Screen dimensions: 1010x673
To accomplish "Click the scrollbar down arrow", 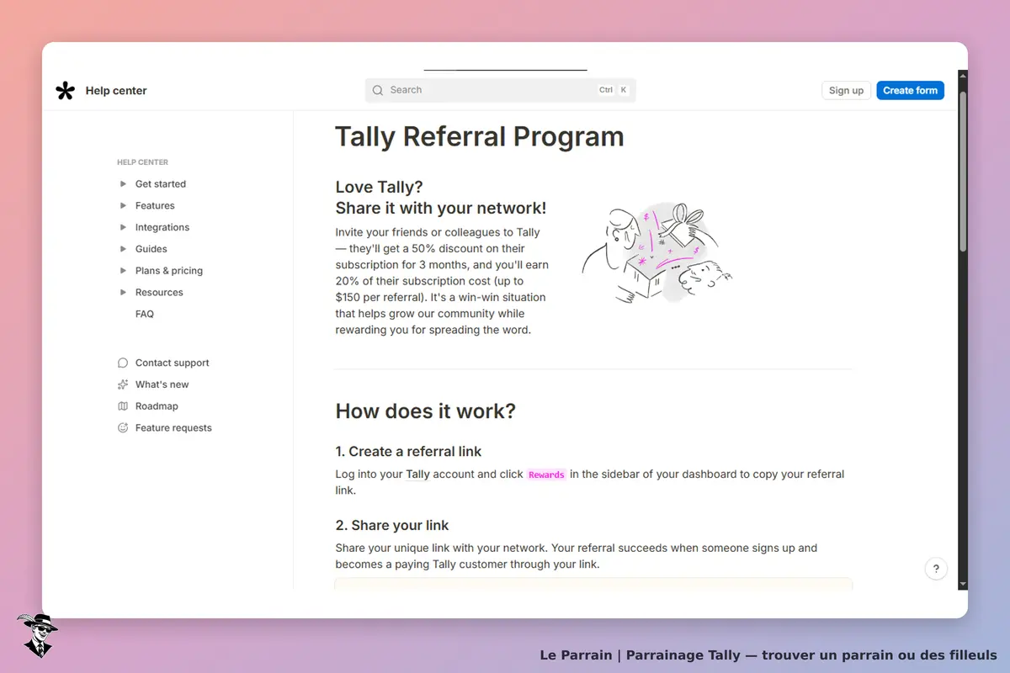I will pyautogui.click(x=963, y=583).
